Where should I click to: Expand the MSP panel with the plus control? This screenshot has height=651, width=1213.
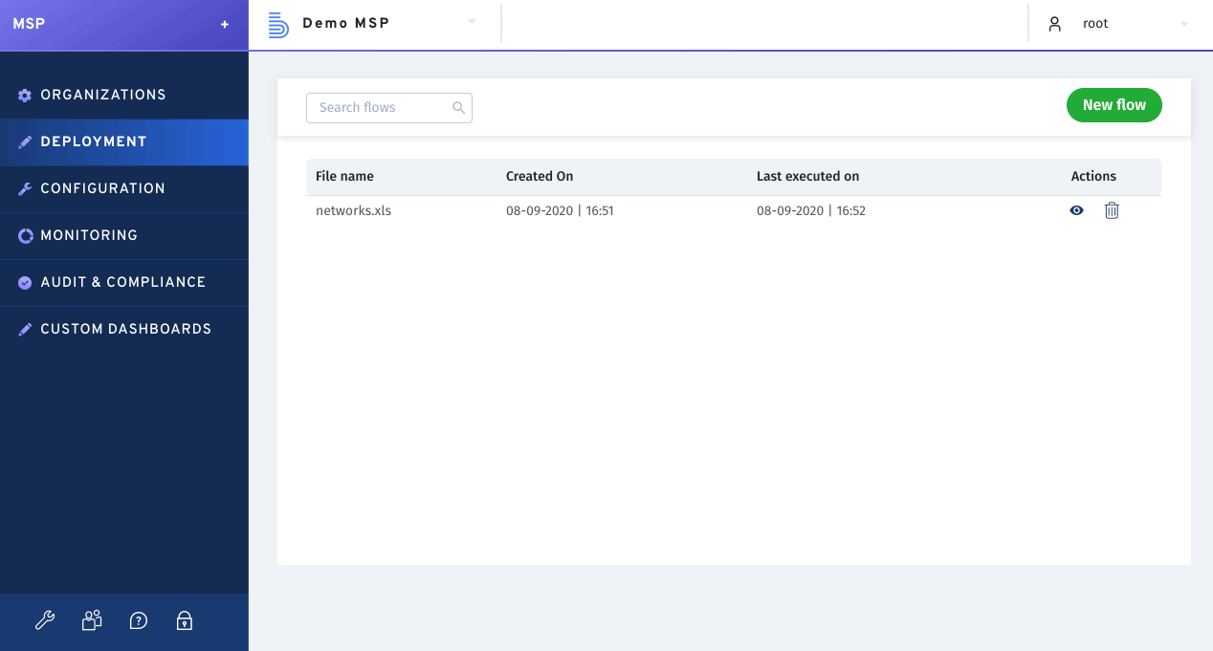(x=225, y=24)
